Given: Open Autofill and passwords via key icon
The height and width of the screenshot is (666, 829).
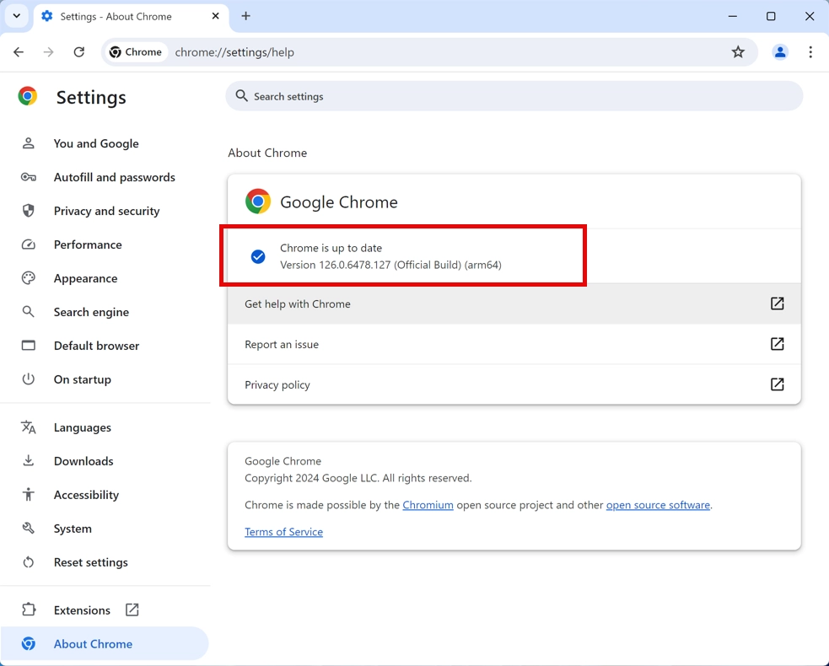Looking at the screenshot, I should point(28,177).
